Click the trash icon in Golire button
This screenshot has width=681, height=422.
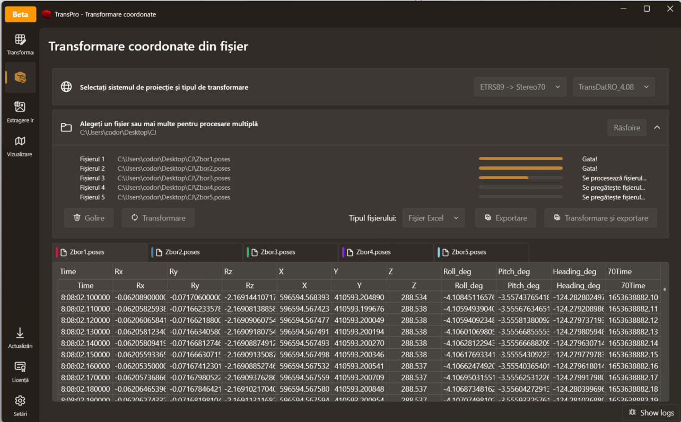77,218
